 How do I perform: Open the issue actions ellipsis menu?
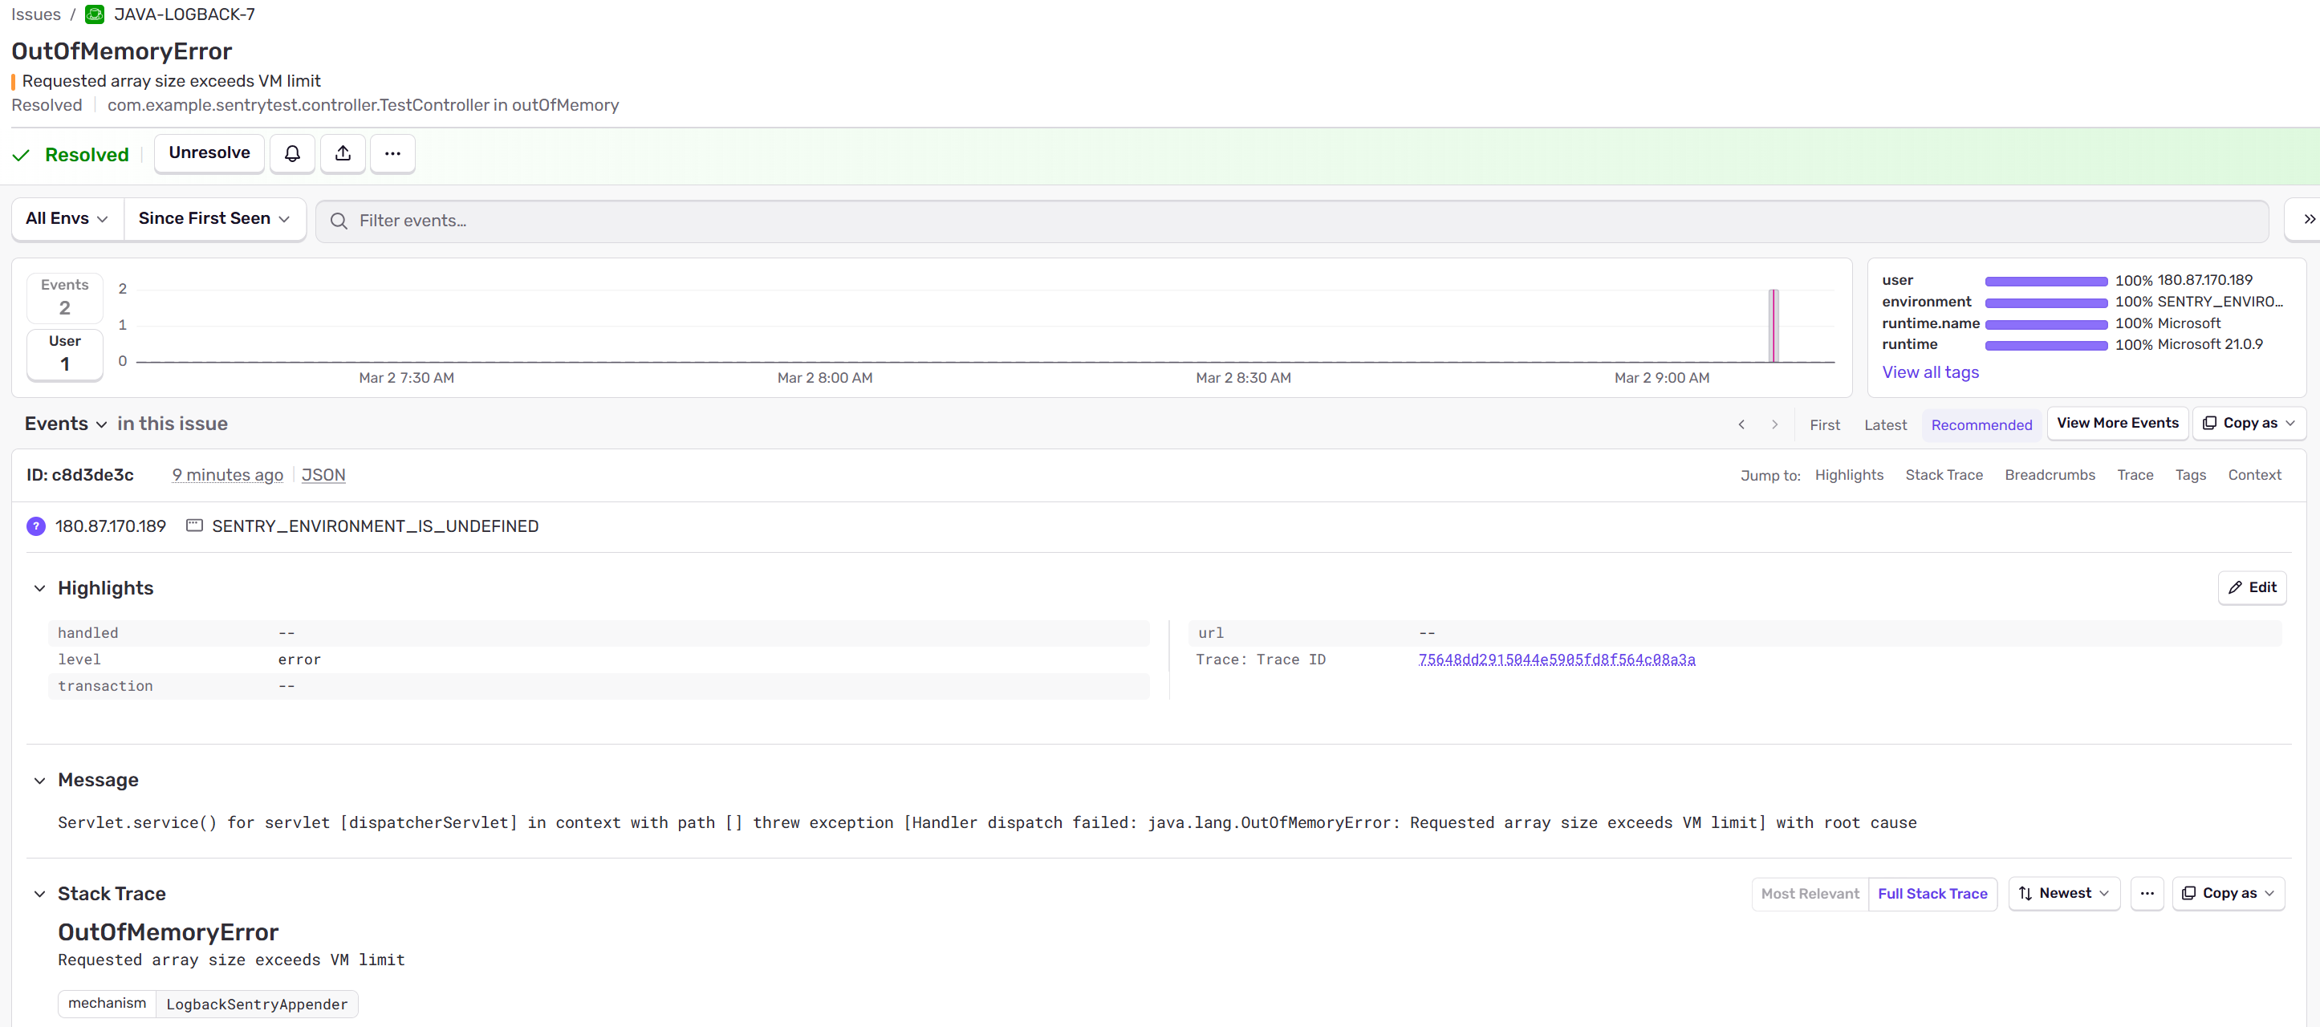point(392,154)
